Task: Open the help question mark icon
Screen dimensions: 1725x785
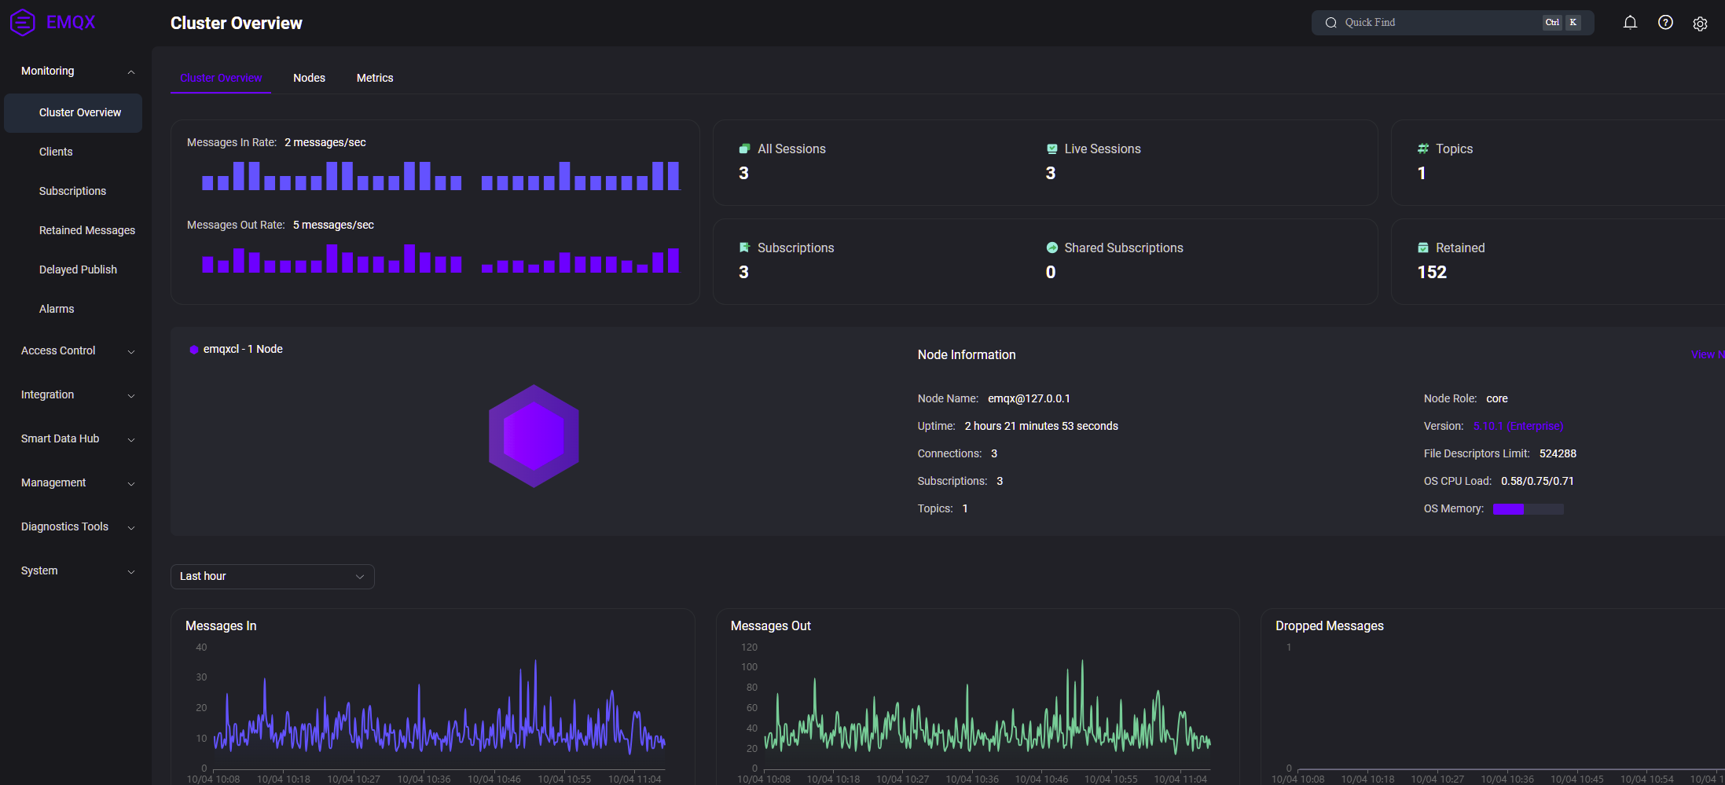Action: 1665,23
